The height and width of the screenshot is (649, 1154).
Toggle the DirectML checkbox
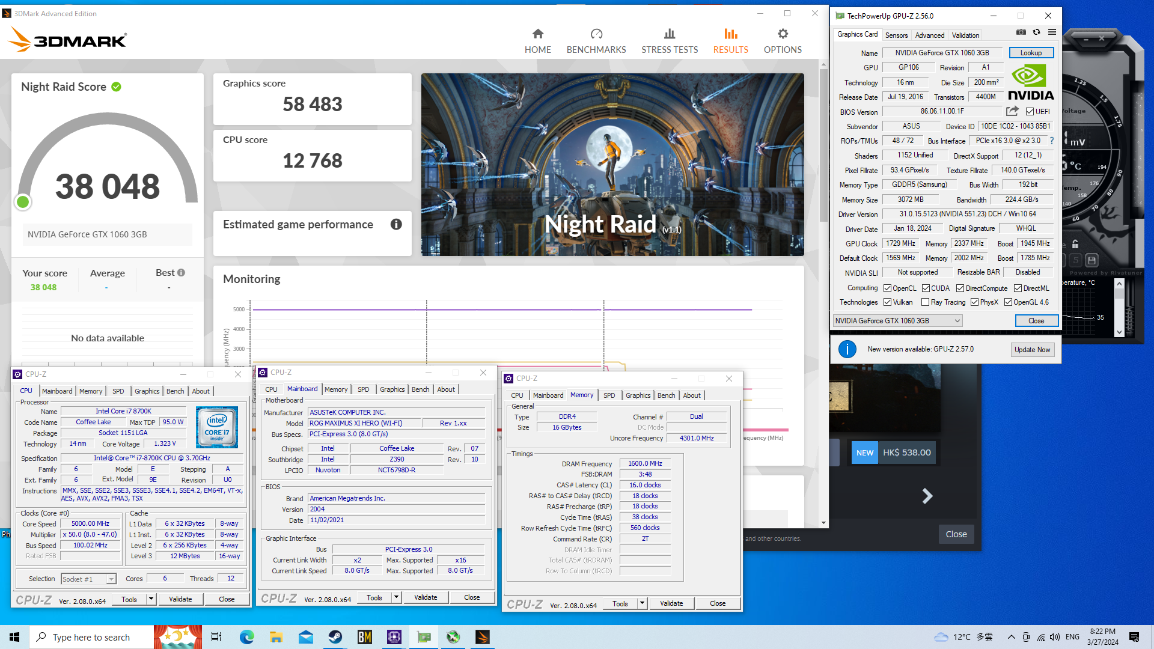point(1018,288)
